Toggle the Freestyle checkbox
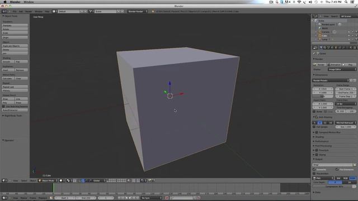The height and width of the screenshot is (201, 358). (317, 150)
